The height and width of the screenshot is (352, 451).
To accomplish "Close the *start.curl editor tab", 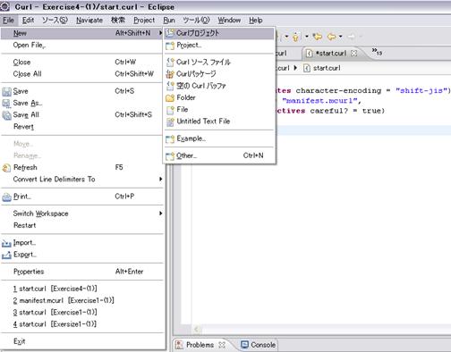I will [x=353, y=53].
